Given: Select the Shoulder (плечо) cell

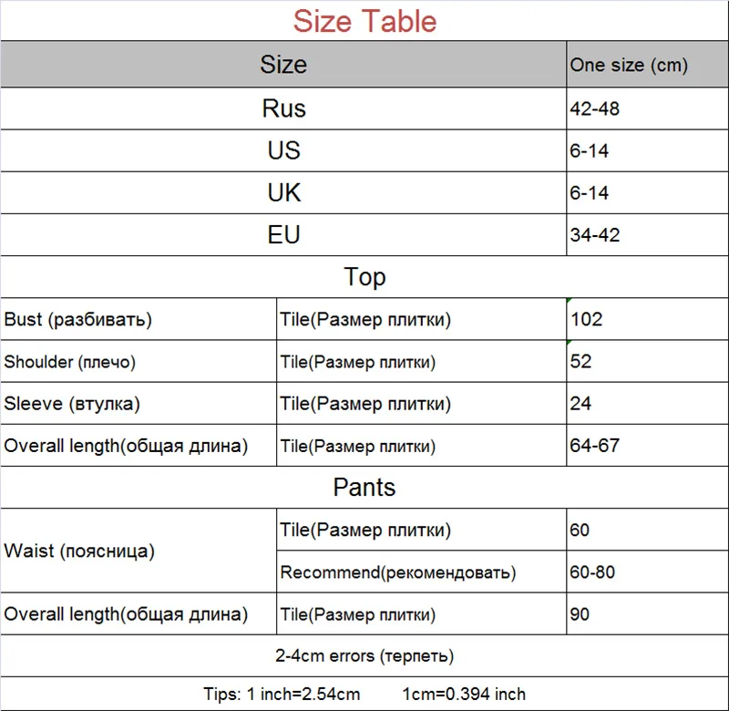Looking at the screenshot, I should tap(139, 361).
